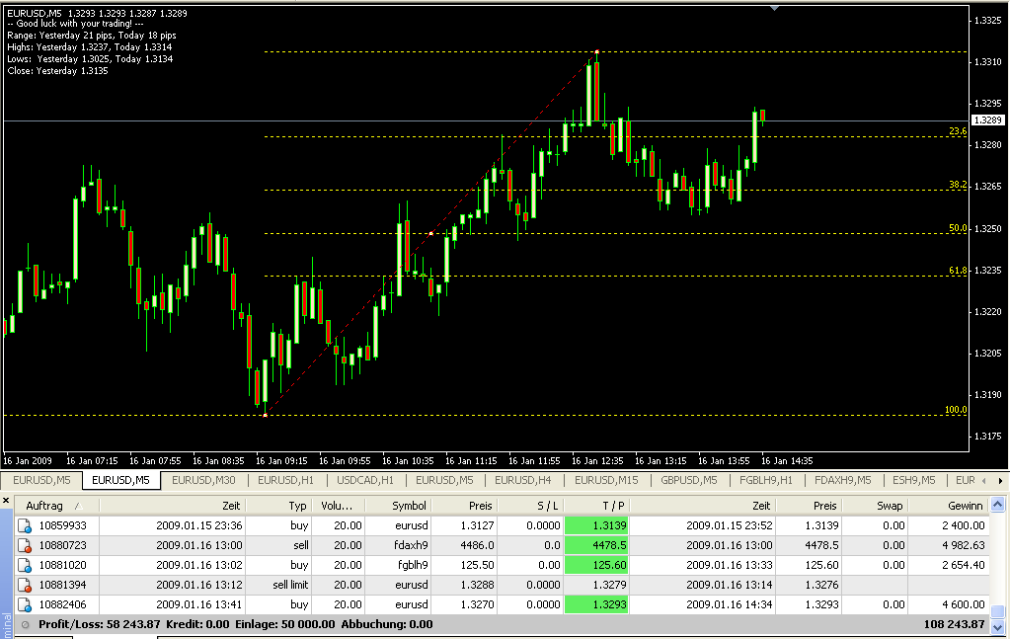The height and width of the screenshot is (639, 1010).
Task: Sort orders by the Auftrag column header
Action: (x=56, y=507)
